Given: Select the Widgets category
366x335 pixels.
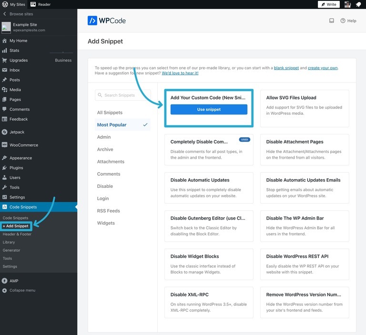Looking at the screenshot, I should 106,223.
